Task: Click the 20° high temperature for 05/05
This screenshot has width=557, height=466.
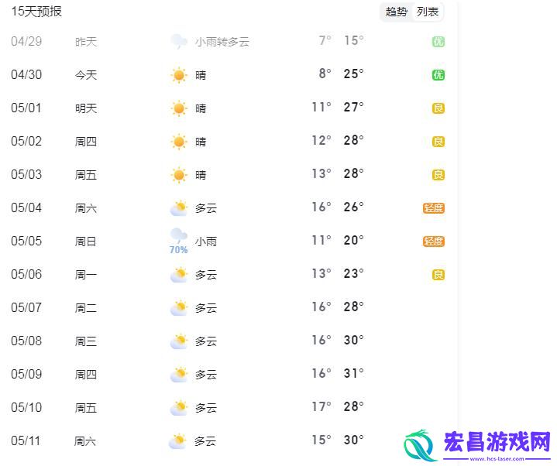Action: pos(353,240)
